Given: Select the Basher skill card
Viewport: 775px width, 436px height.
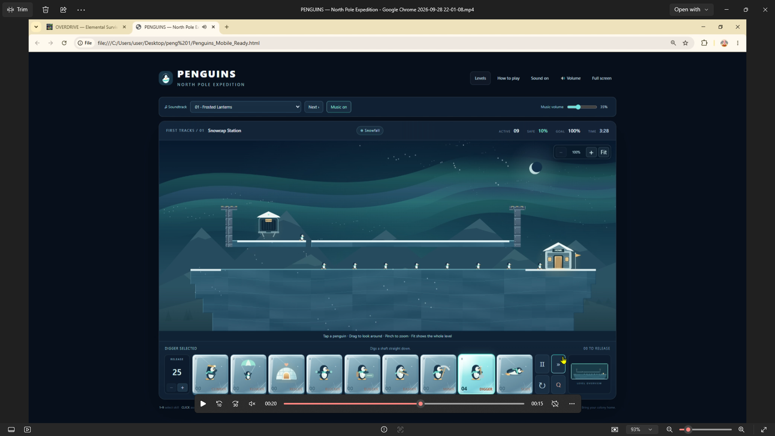Looking at the screenshot, I should 400,374.
